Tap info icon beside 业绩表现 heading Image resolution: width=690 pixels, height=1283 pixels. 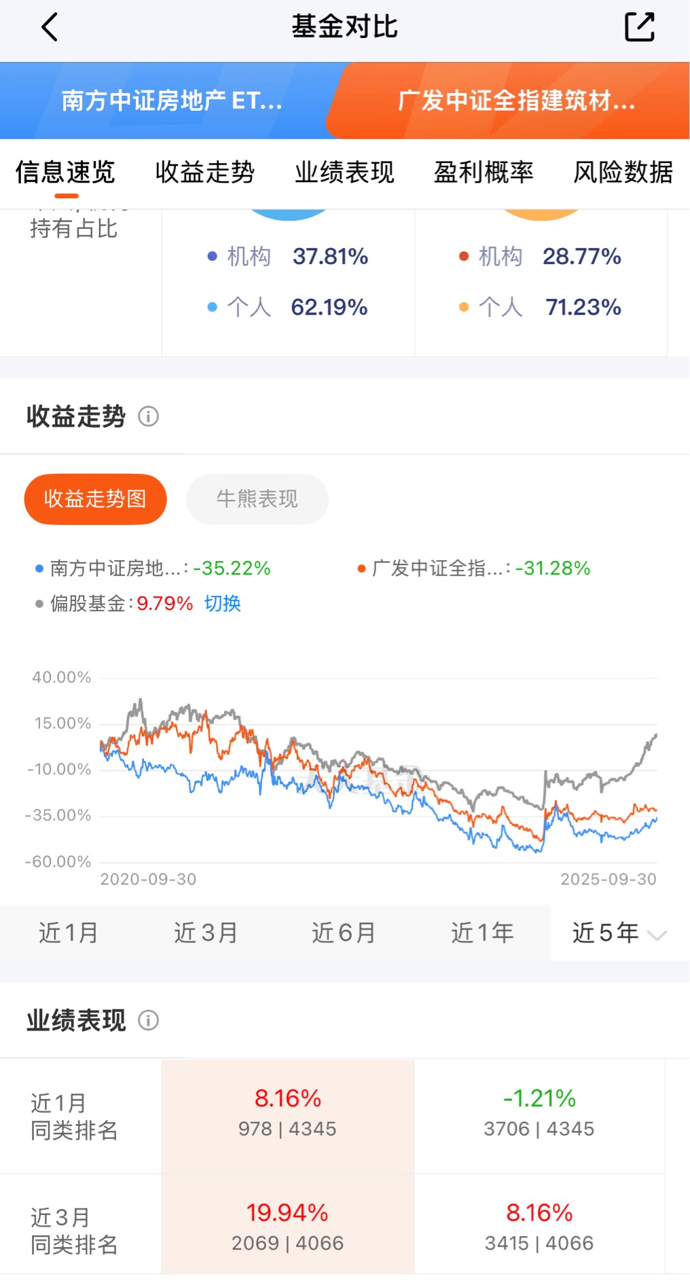148,1020
